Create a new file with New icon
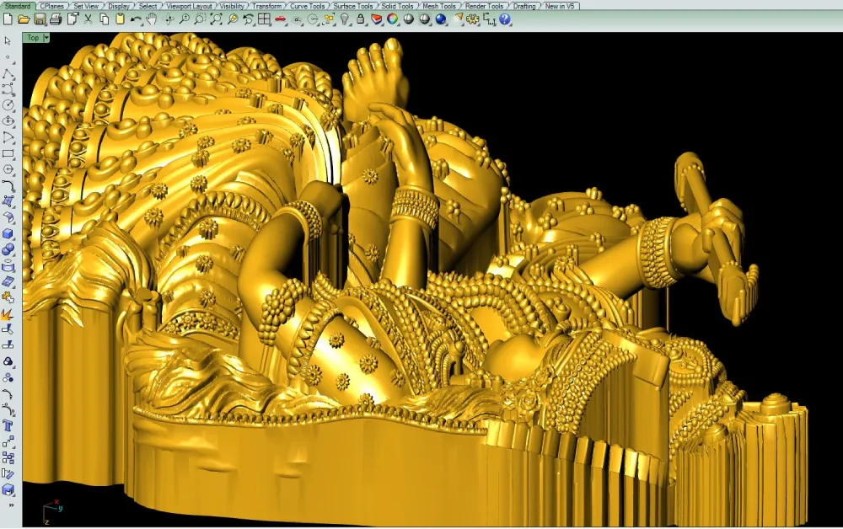843x529 pixels. click(x=8, y=19)
